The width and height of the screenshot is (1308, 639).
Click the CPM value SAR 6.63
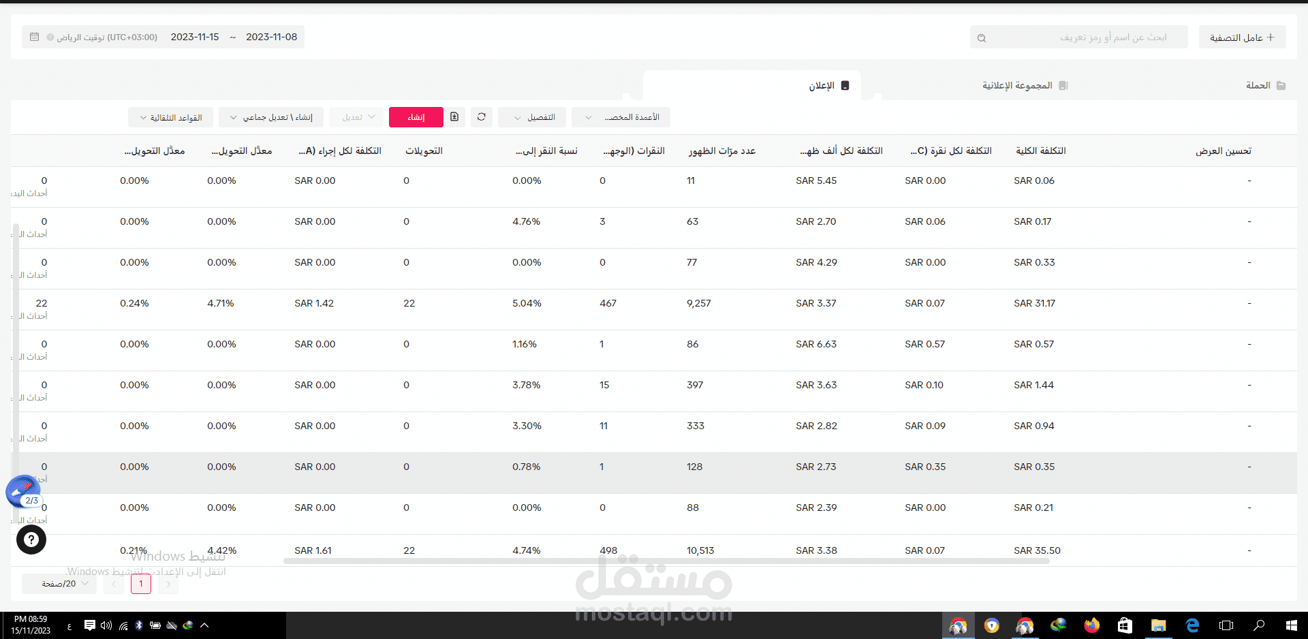coord(816,344)
